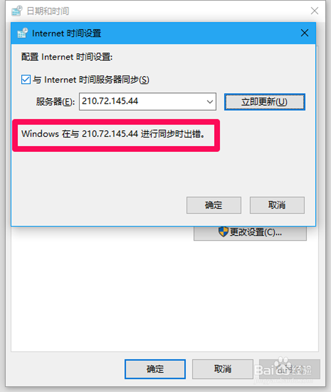This screenshot has width=331, height=392.
Task: Click 确定 at bottom of 日期和时间 window
Action: (155, 369)
